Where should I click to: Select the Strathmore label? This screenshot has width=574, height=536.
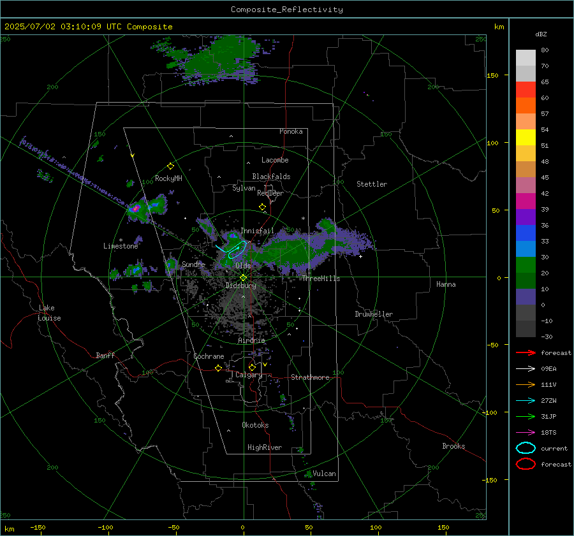click(310, 377)
